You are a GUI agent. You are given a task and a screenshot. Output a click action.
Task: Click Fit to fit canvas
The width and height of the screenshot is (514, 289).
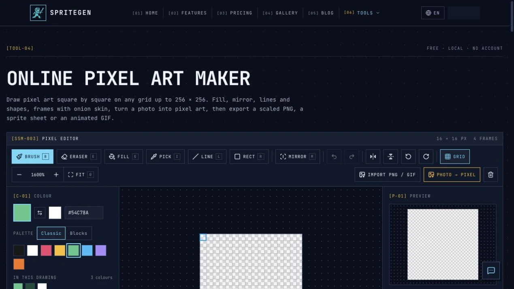81,175
